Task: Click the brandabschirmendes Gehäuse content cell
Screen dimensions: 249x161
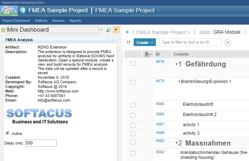Action: point(214,155)
